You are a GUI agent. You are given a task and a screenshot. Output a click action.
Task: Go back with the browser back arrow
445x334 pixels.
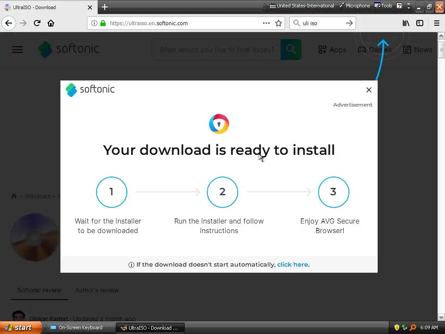[x=9, y=23]
